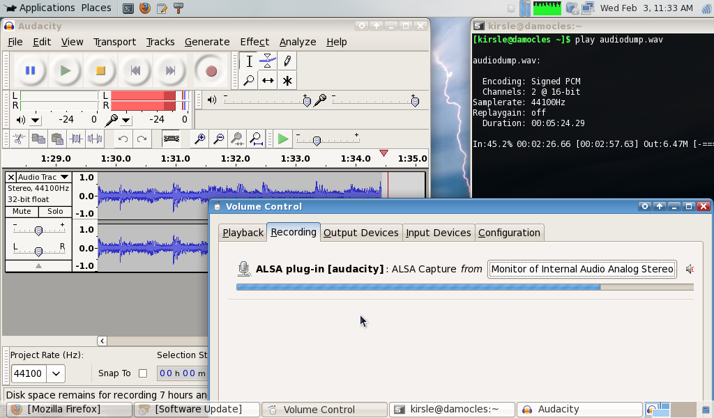Switch to Mozilla Firefox in taskbar

pyautogui.click(x=69, y=410)
